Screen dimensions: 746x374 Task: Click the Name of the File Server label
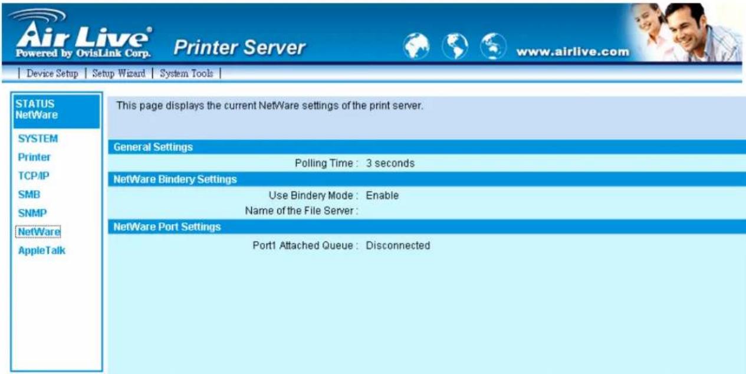click(302, 211)
